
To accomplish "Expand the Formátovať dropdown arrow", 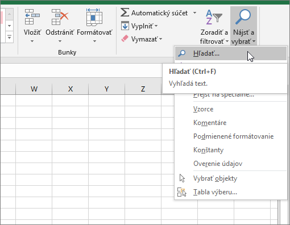I will (x=94, y=41).
